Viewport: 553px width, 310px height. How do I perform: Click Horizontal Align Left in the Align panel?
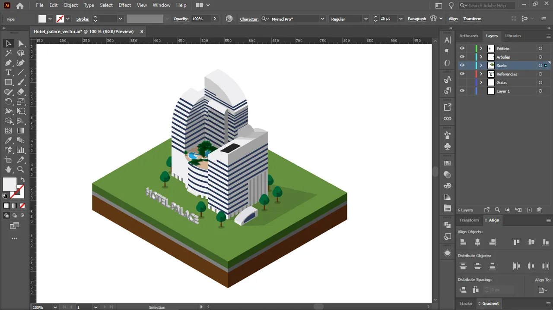point(463,242)
